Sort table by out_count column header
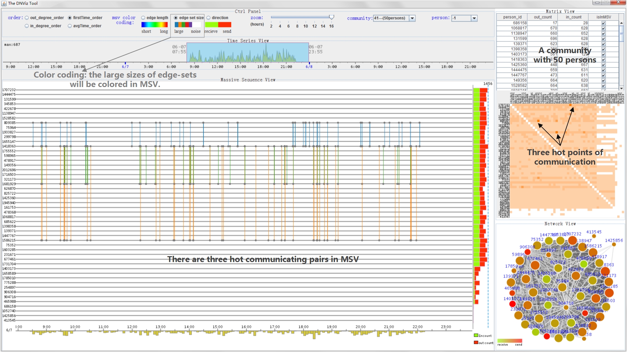Image resolution: width=627 pixels, height=352 pixels. [x=543, y=17]
